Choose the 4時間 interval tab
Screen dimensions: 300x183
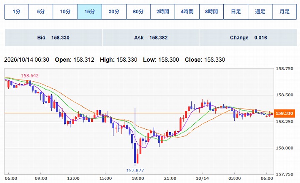187,12
